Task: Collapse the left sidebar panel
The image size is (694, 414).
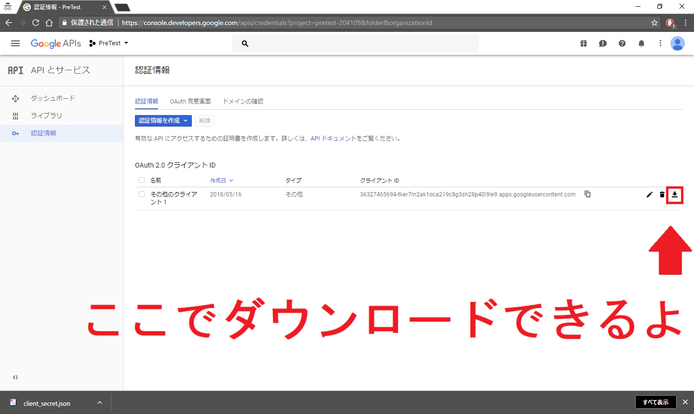Action: click(x=15, y=377)
